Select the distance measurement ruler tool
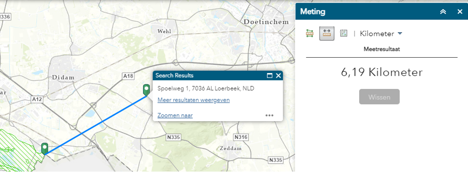This screenshot has width=468, height=172. pyautogui.click(x=327, y=33)
